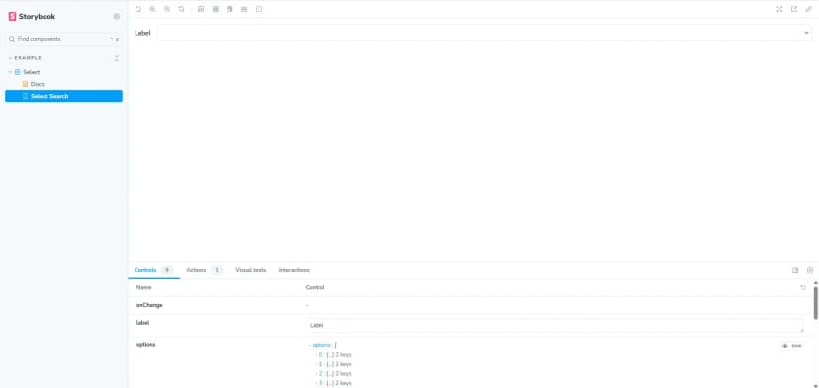Click the chevron arrow of the Label select
819x388 pixels.
coord(806,33)
